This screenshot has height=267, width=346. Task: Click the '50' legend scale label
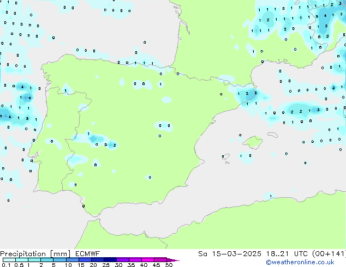[x=169, y=265]
